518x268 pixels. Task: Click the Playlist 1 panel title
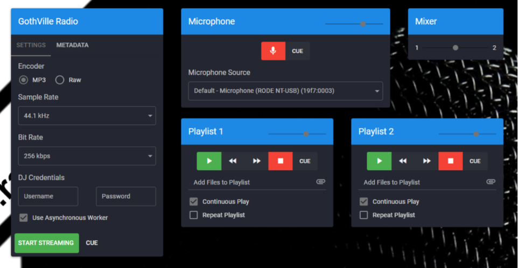206,131
